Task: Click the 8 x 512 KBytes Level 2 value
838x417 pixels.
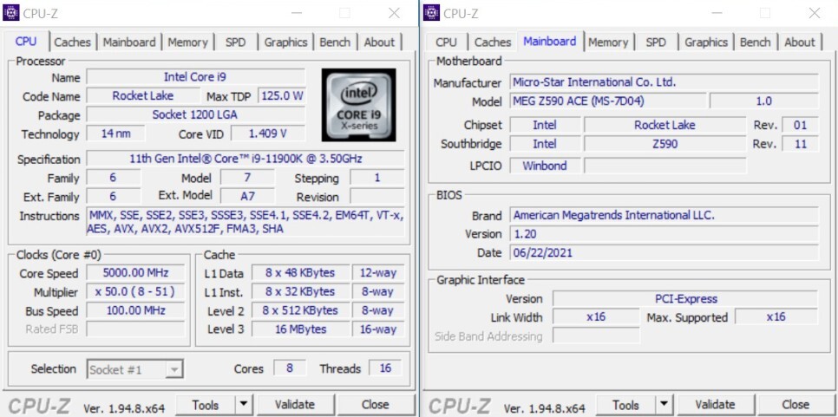Action: [x=300, y=310]
